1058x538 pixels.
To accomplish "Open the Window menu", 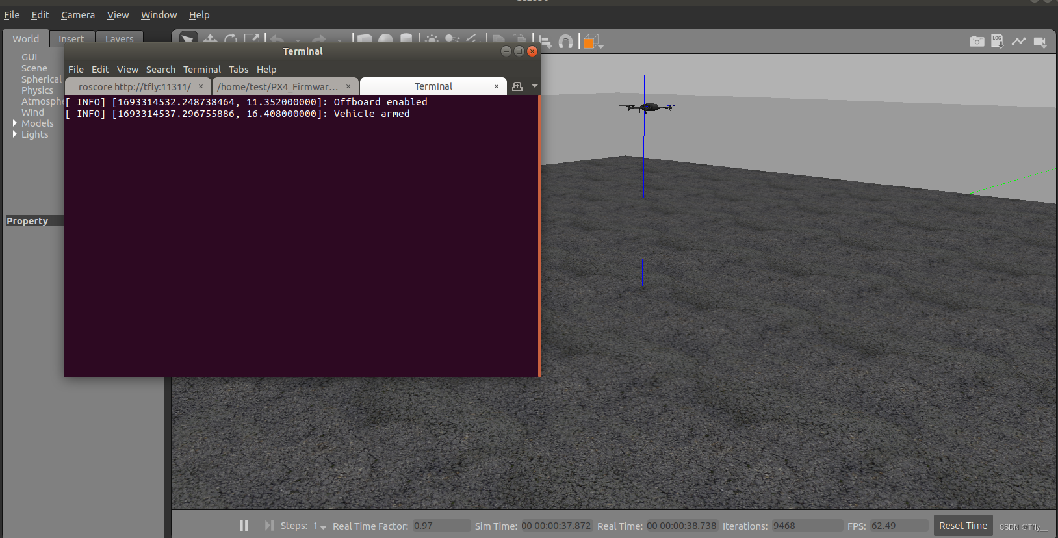I will (159, 15).
